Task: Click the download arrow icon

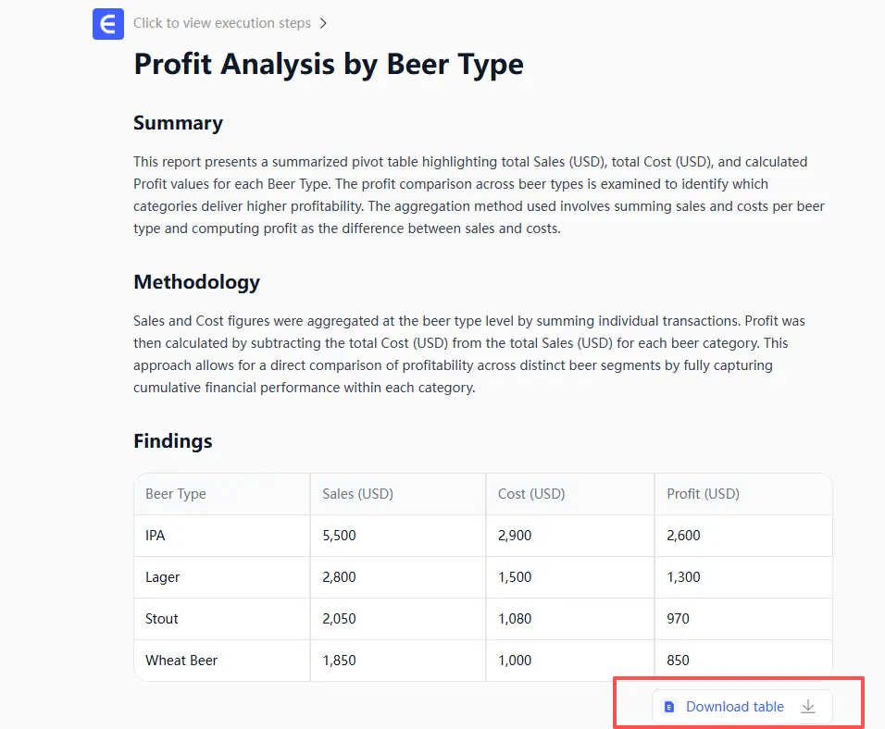Action: (808, 707)
